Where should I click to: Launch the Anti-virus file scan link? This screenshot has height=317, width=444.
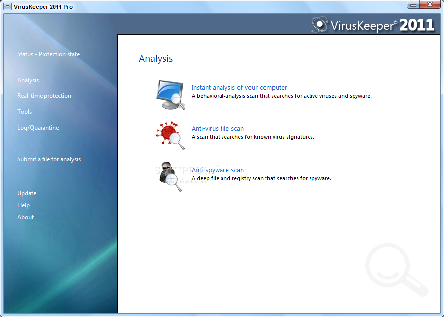218,129
